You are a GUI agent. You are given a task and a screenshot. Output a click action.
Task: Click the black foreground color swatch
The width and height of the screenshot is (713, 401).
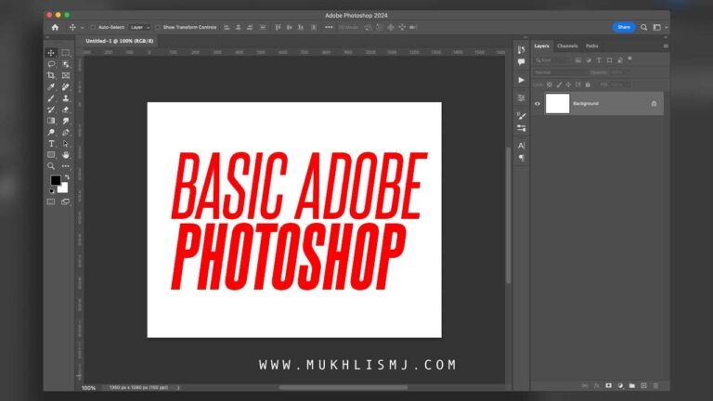point(55,180)
